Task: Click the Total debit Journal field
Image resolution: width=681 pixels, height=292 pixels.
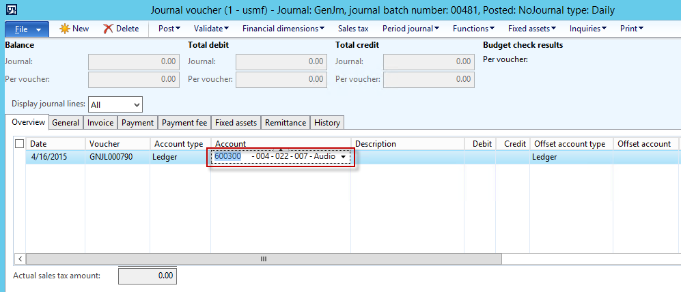Action: 281,61
